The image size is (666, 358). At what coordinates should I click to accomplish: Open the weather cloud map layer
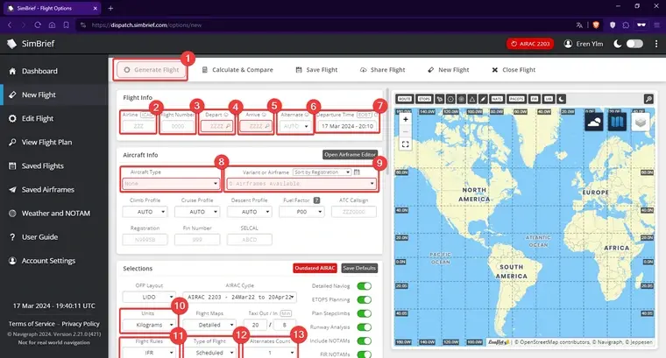coord(594,123)
